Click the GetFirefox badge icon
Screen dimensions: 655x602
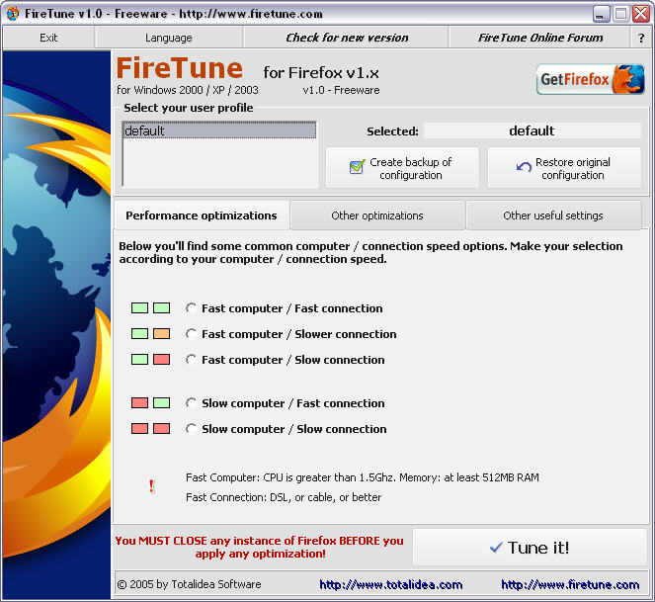coord(591,79)
